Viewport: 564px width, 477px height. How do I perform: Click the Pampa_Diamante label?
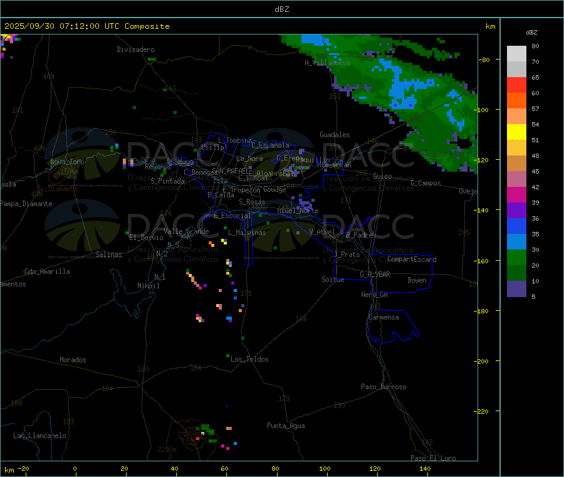pyautogui.click(x=26, y=204)
